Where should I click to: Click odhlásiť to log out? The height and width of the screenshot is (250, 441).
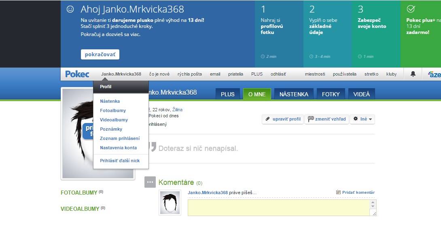point(278,74)
